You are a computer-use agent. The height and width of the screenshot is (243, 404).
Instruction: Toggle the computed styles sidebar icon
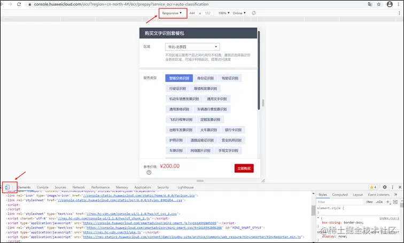pyautogui.click(x=395, y=202)
